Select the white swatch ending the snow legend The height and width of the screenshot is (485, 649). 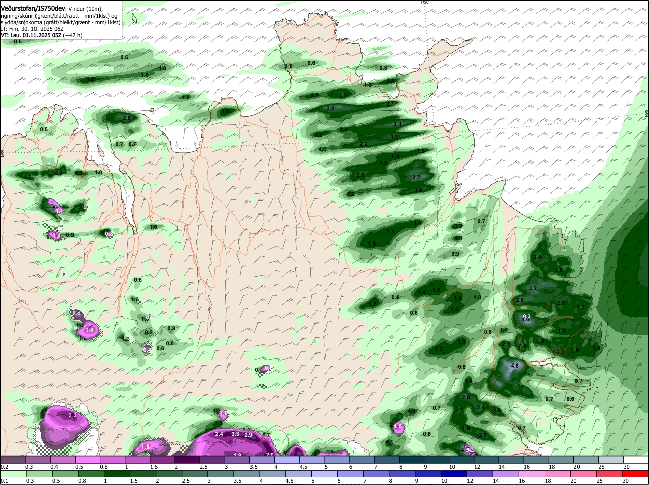637,460
